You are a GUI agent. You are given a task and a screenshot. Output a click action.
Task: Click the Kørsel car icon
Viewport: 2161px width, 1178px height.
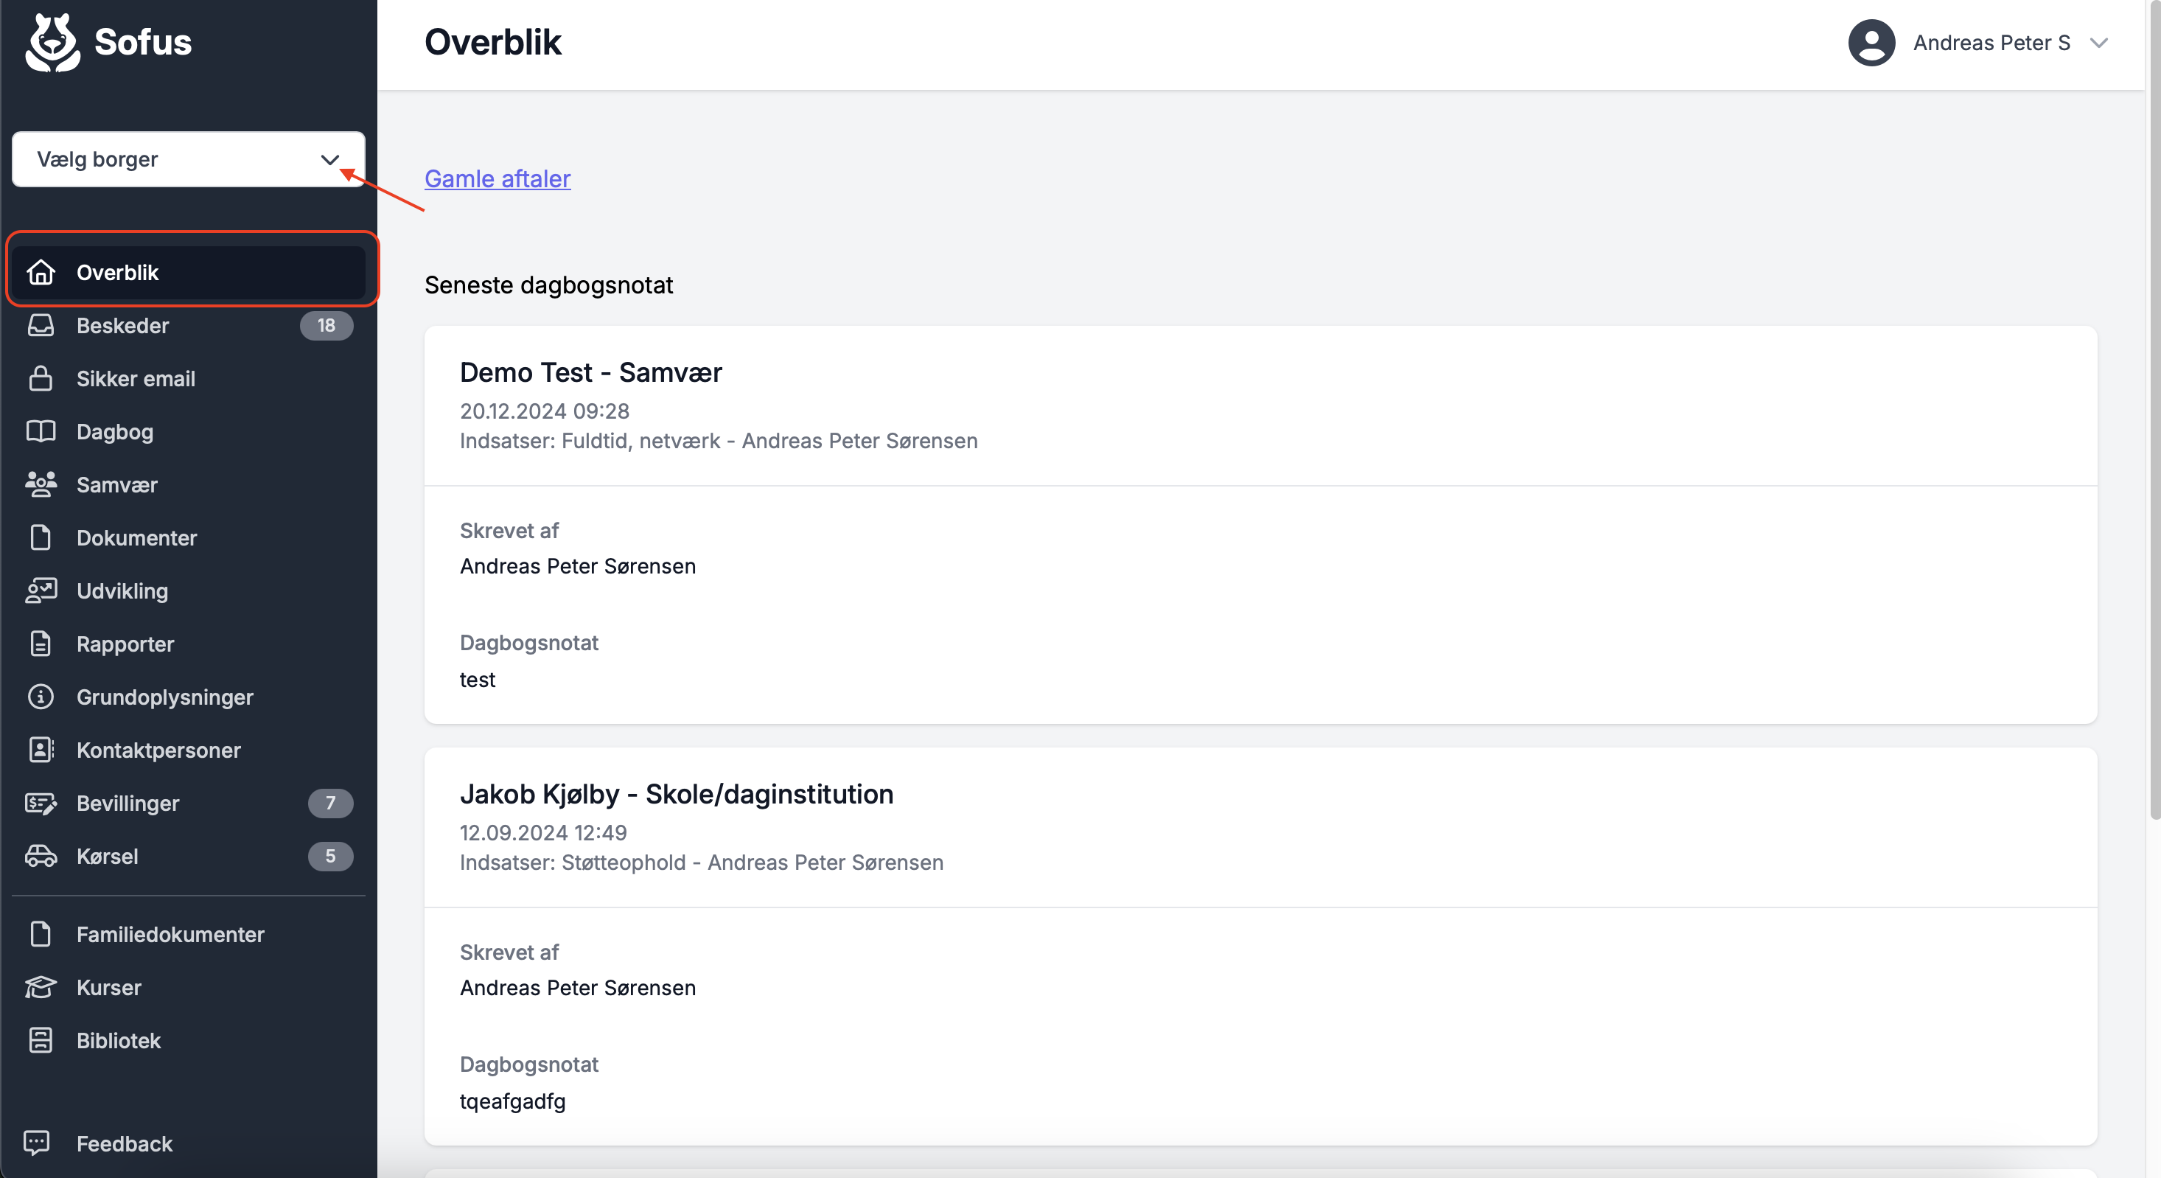(x=41, y=856)
